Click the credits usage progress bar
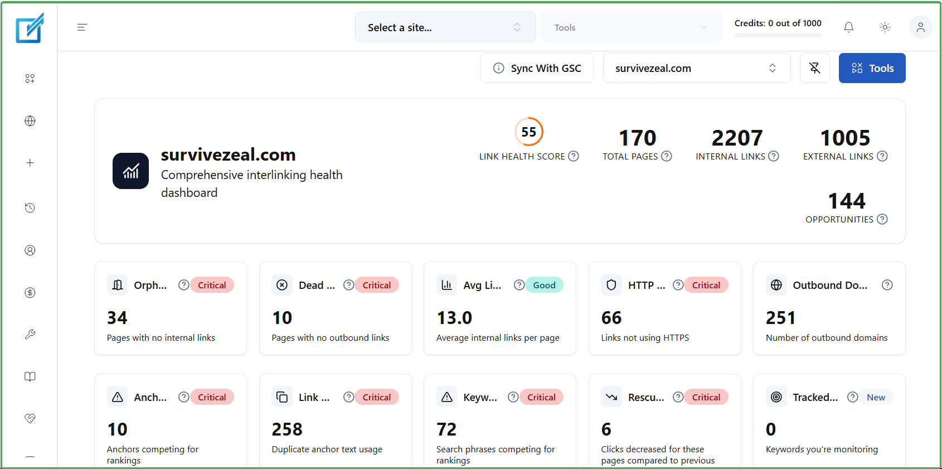 coord(778,35)
